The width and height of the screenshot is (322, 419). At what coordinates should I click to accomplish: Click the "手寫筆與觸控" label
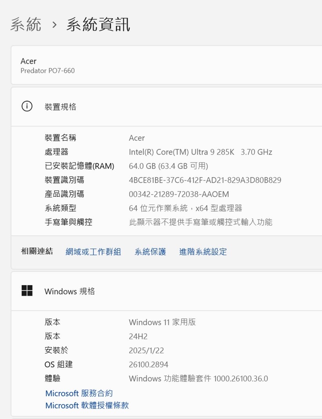tap(68, 222)
